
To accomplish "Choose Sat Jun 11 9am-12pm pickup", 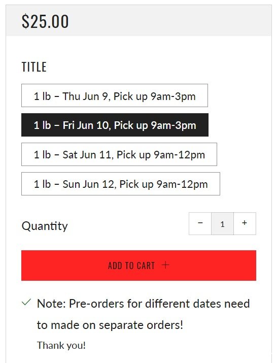I will pyautogui.click(x=119, y=154).
